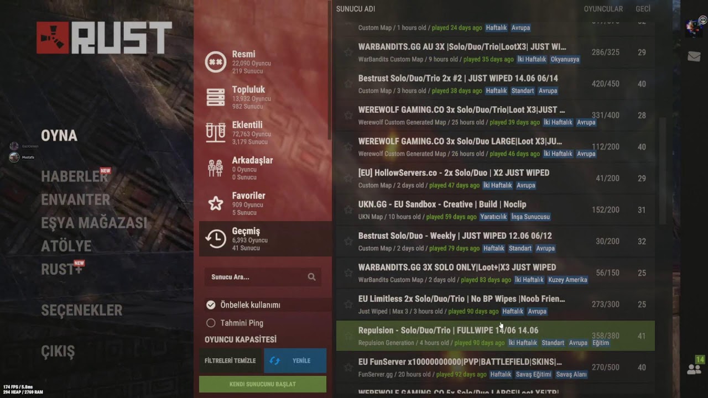Star the UKN.GG EU Sandbox server
The width and height of the screenshot is (708, 398).
coord(348,210)
